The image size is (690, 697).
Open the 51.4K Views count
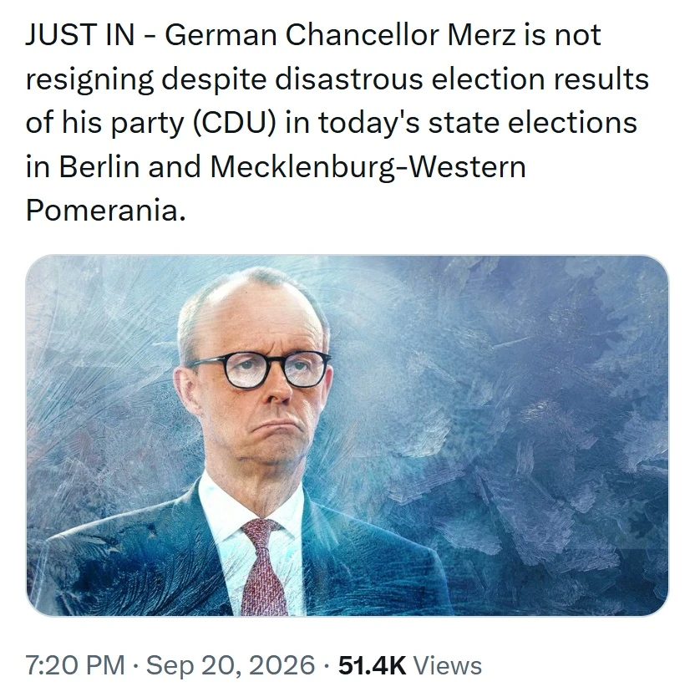coord(410,665)
